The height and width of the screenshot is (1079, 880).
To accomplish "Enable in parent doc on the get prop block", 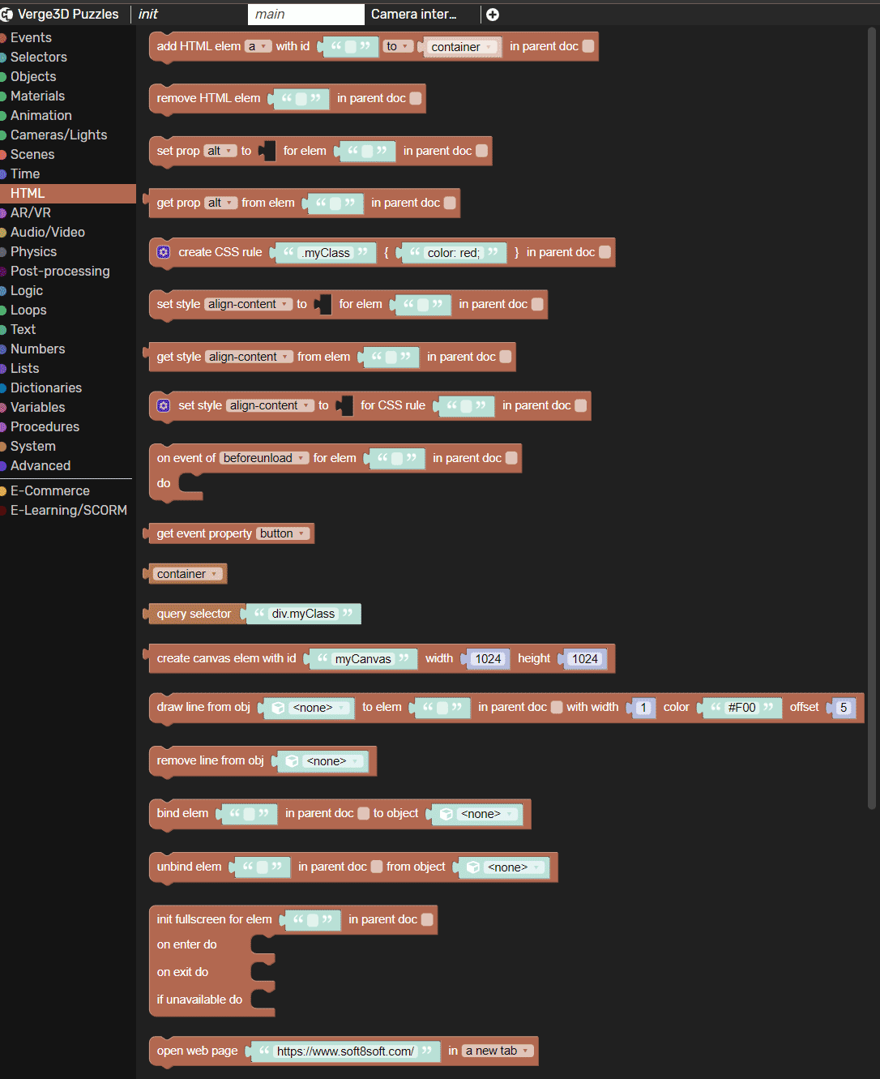I will (450, 203).
